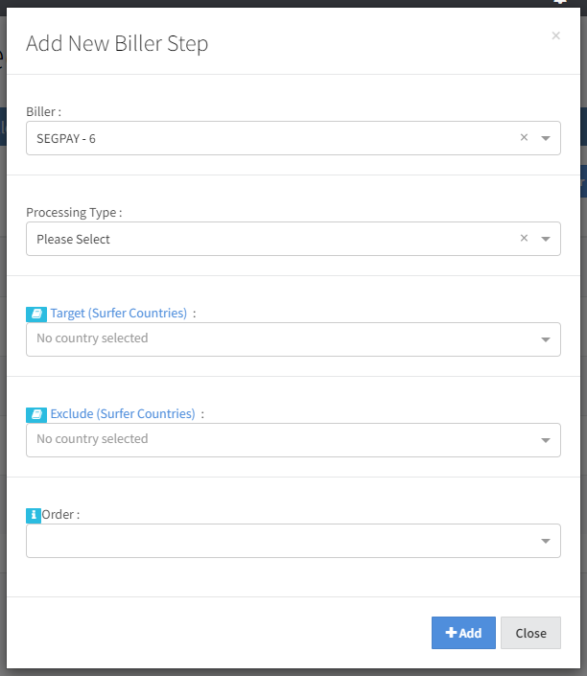Expand the Biller dropdown arrow
The image size is (587, 676).
pos(546,138)
